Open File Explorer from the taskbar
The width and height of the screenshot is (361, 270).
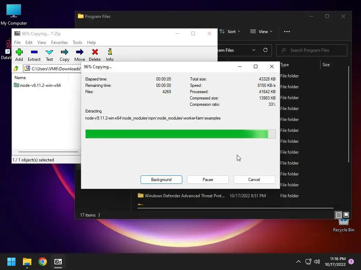point(27,262)
